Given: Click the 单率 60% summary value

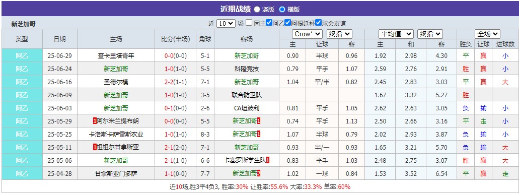Looking at the screenshot, I should tap(344, 186).
